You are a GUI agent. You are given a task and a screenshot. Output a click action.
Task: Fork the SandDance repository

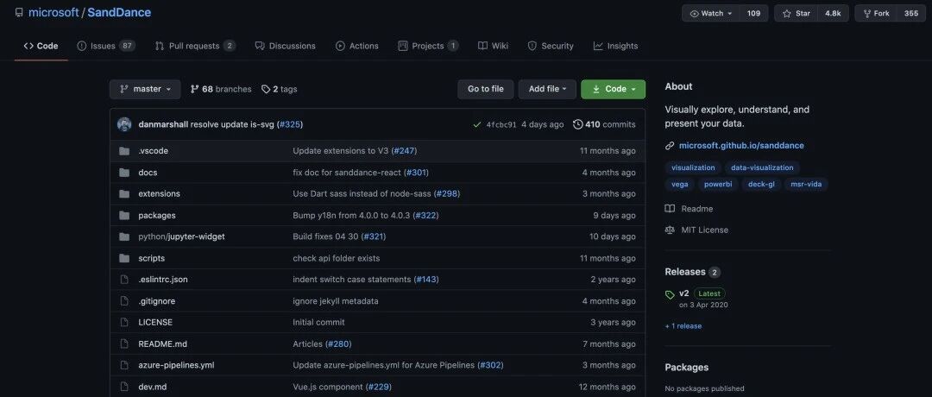pos(877,13)
